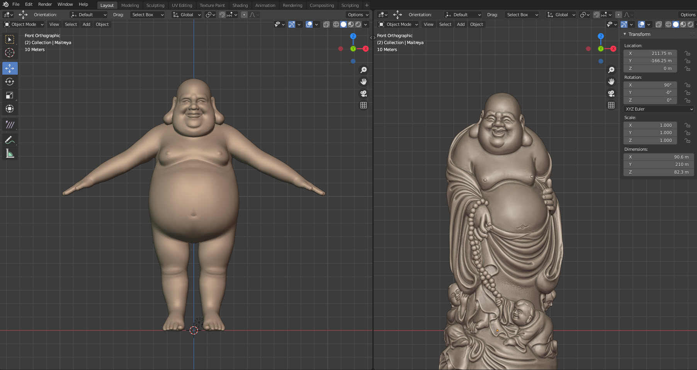
Task: Click zoom magnifier icon in left viewport
Action: point(364,70)
